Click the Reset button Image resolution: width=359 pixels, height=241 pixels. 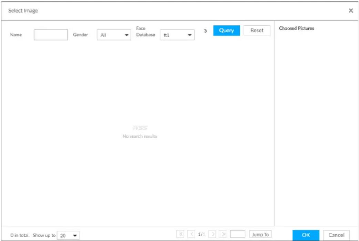pos(257,31)
